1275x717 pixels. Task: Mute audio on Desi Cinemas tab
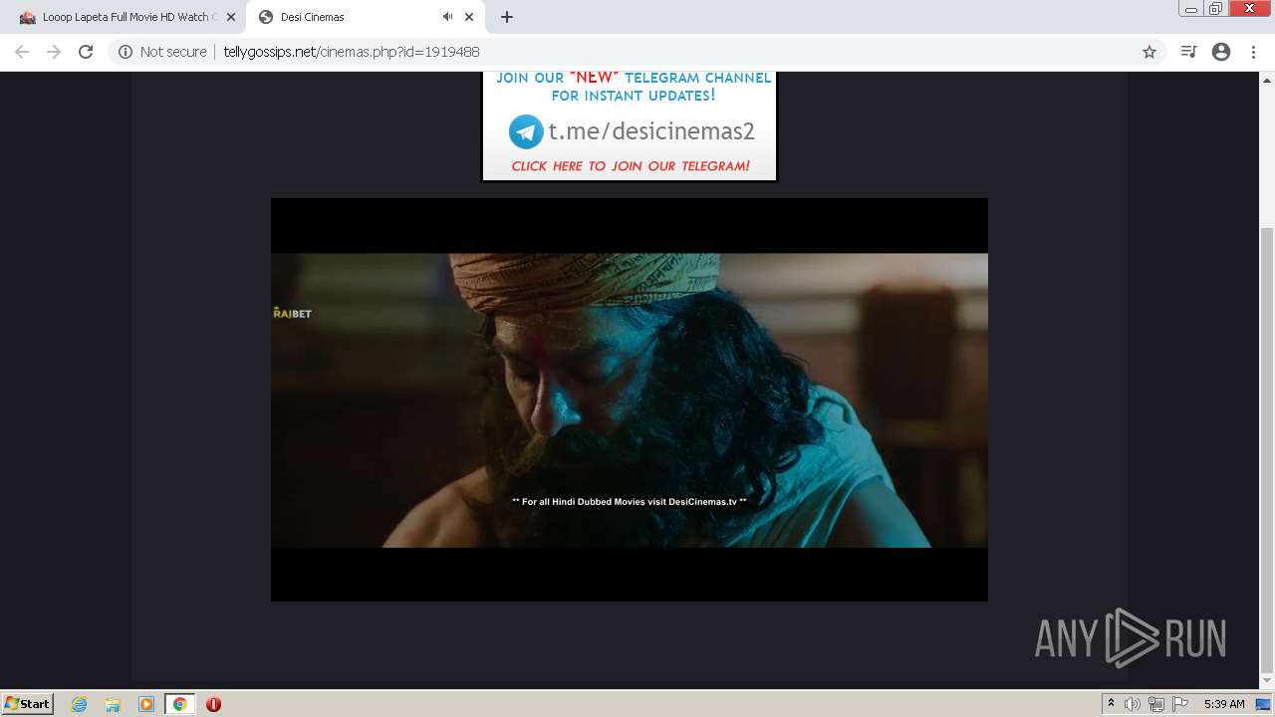tap(447, 17)
